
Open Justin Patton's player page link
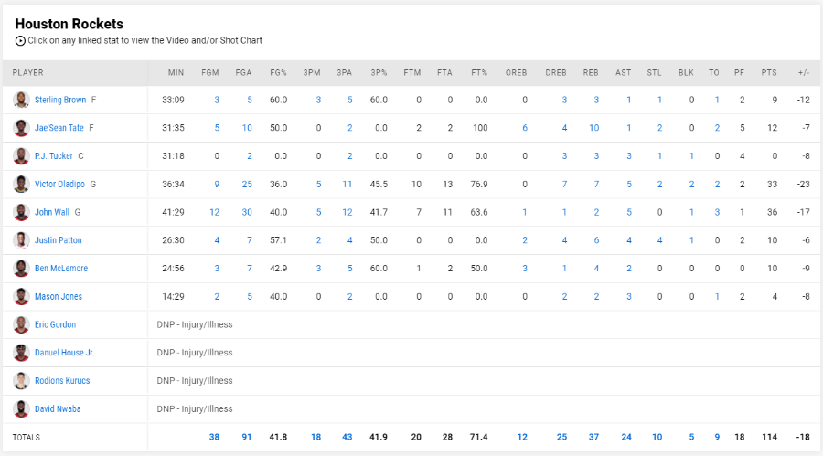59,240
